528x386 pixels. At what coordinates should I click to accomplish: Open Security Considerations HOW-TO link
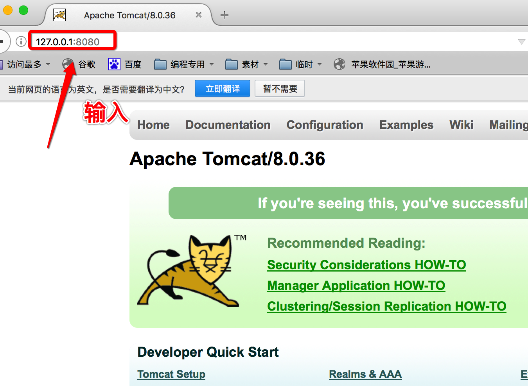[x=366, y=265]
